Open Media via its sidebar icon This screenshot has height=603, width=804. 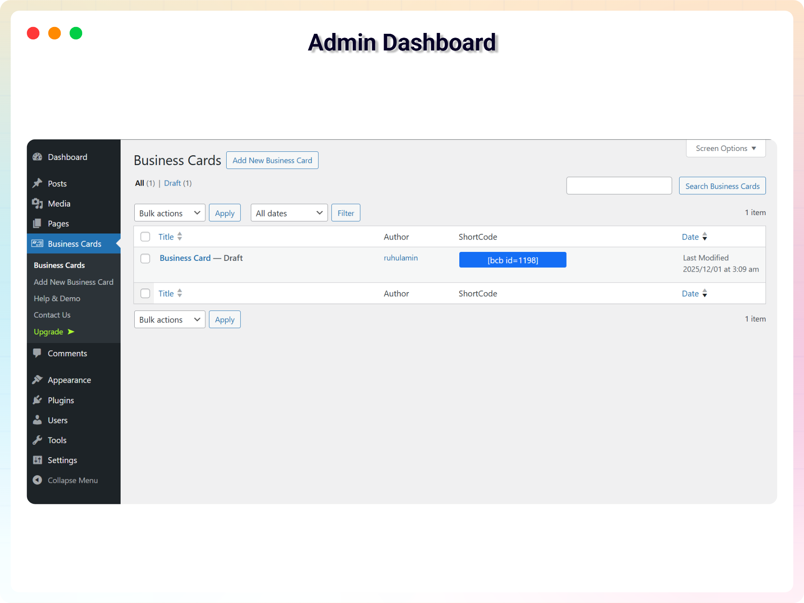[x=38, y=204]
